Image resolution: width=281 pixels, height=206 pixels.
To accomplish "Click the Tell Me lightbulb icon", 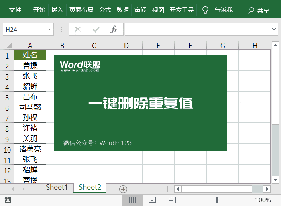I will point(205,10).
